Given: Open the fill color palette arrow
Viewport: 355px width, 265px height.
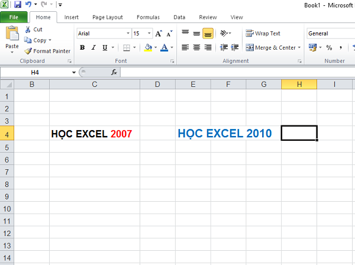Looking at the screenshot, I should tap(156, 47).
